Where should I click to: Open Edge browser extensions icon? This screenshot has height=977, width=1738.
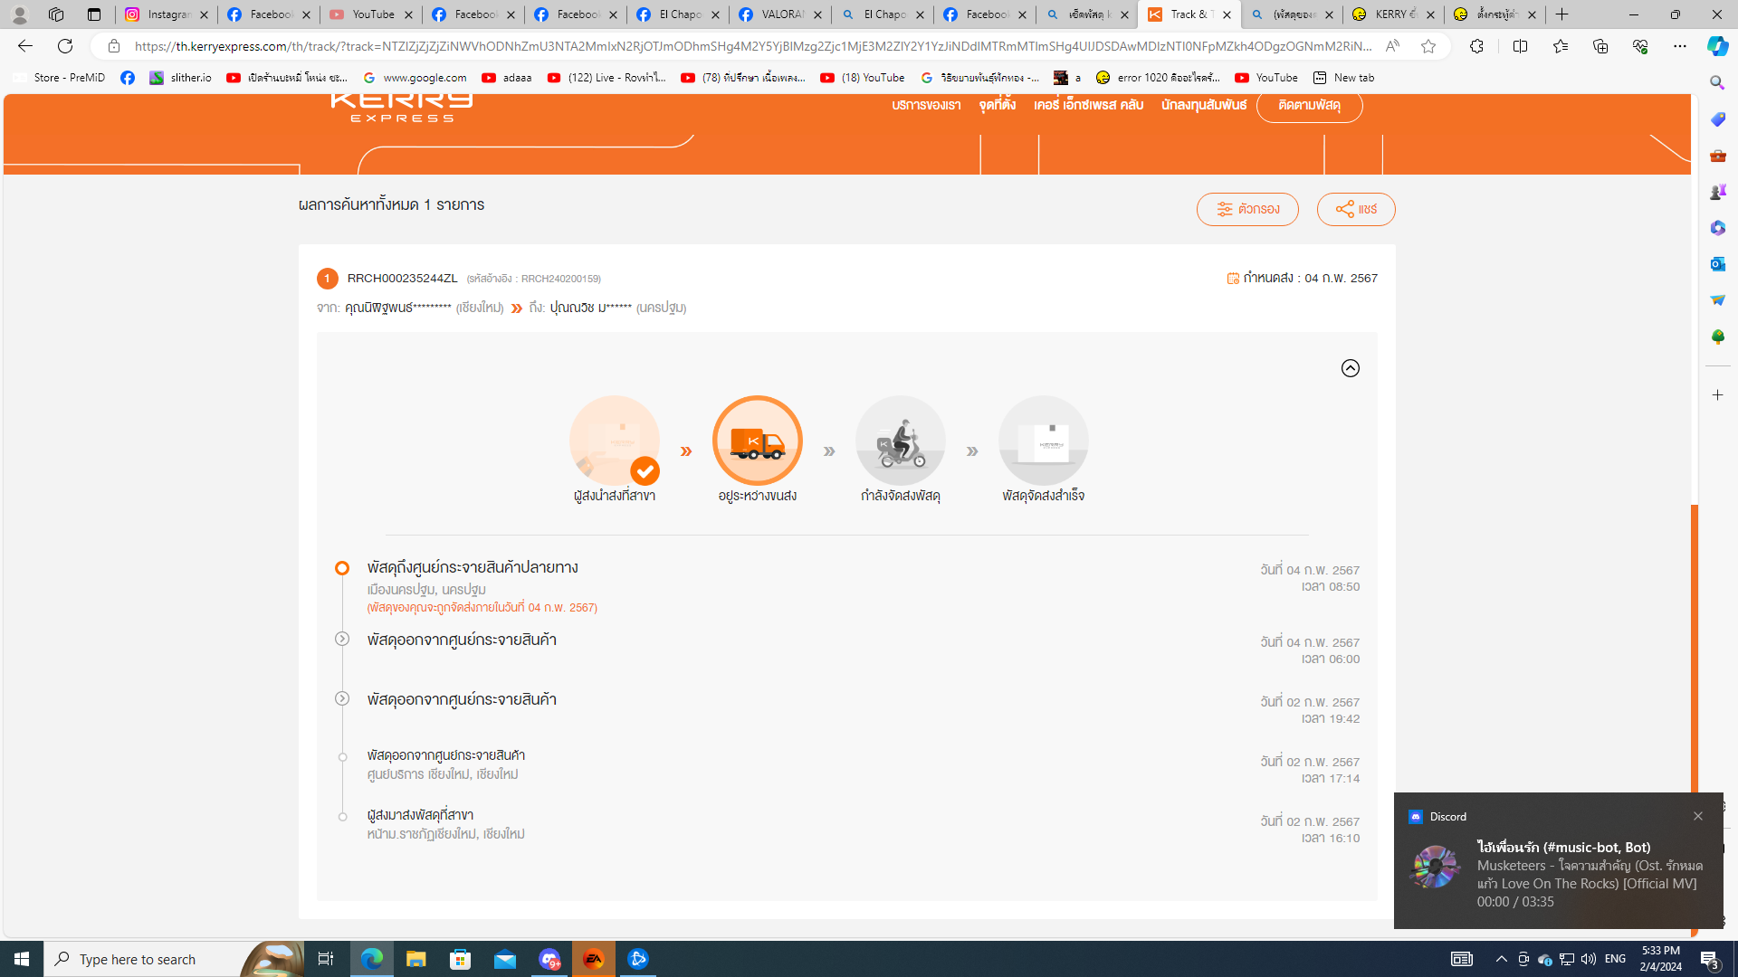coord(1476,46)
